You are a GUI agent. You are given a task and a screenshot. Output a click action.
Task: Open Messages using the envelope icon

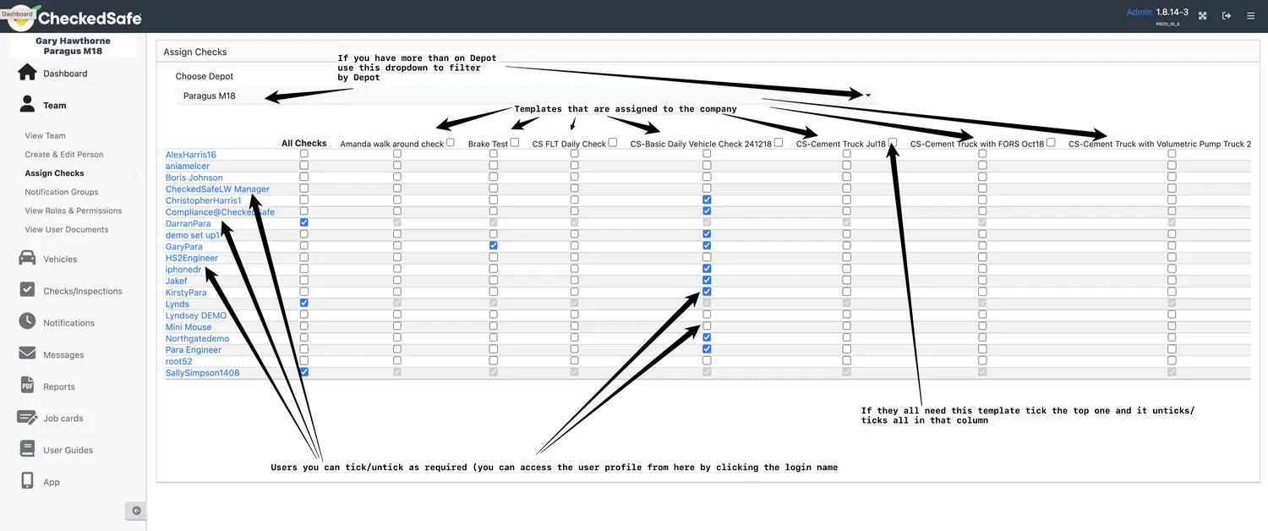point(27,353)
